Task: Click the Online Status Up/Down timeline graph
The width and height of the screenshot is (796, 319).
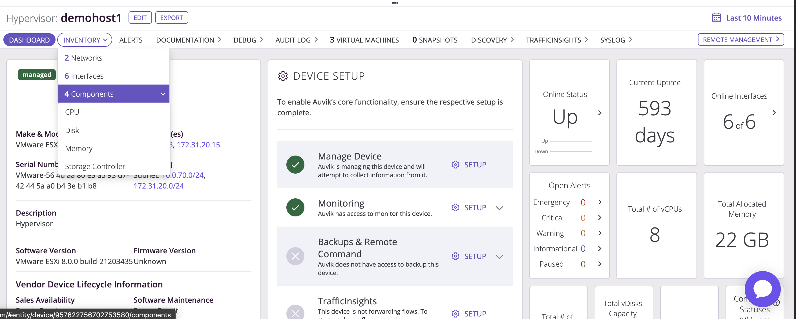Action: 563,146
